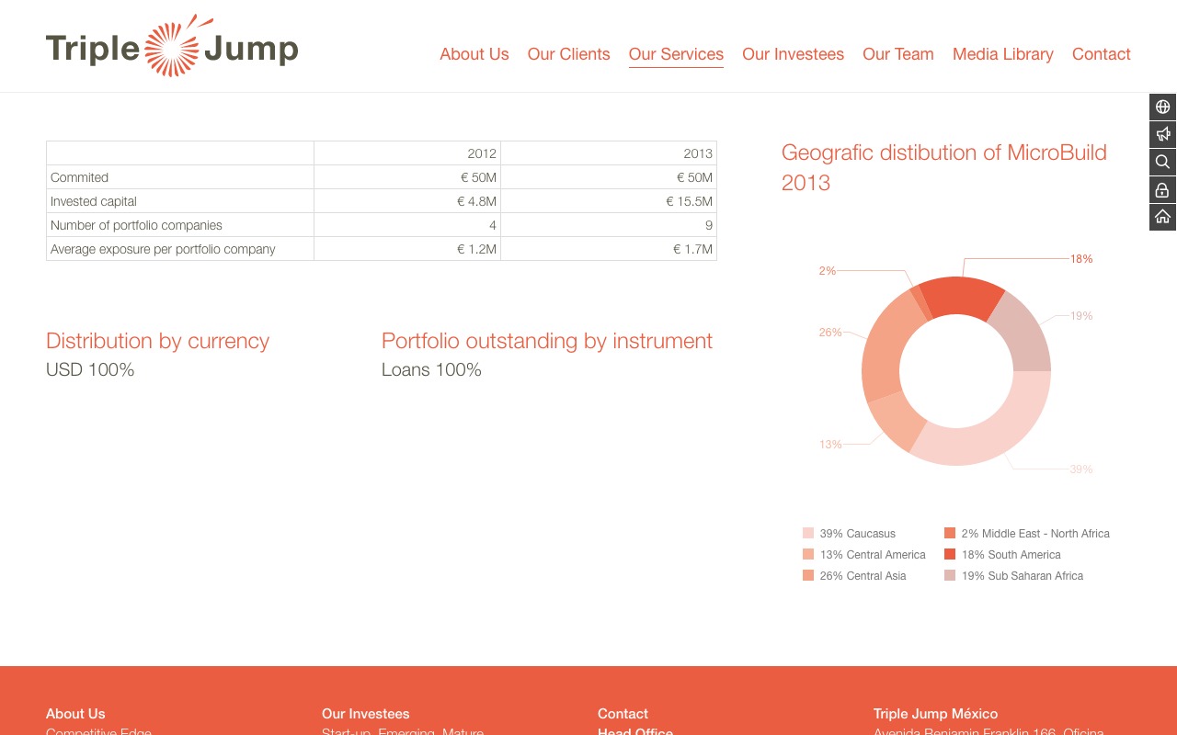Click the Central Asia 26% legend swatch
The width and height of the screenshot is (1177, 735).
(x=808, y=575)
